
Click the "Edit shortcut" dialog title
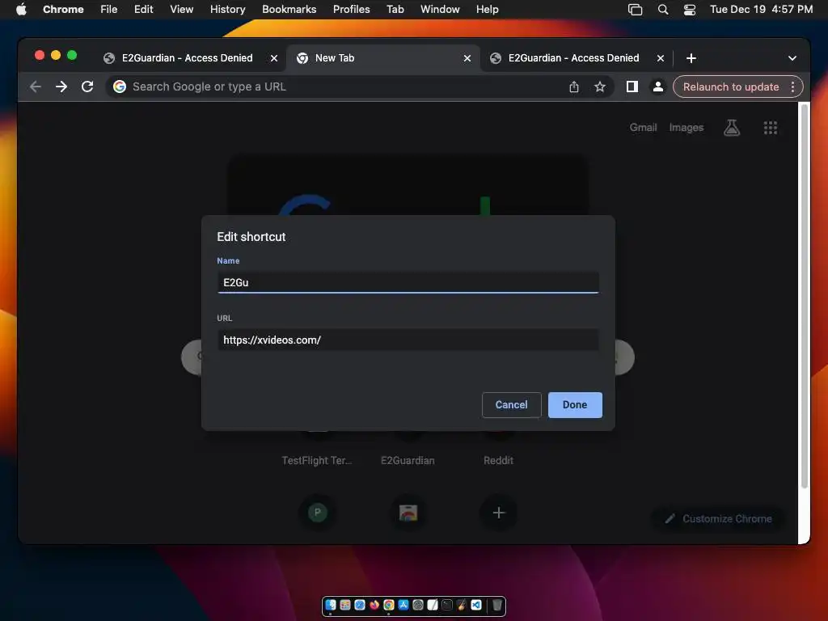click(x=251, y=237)
